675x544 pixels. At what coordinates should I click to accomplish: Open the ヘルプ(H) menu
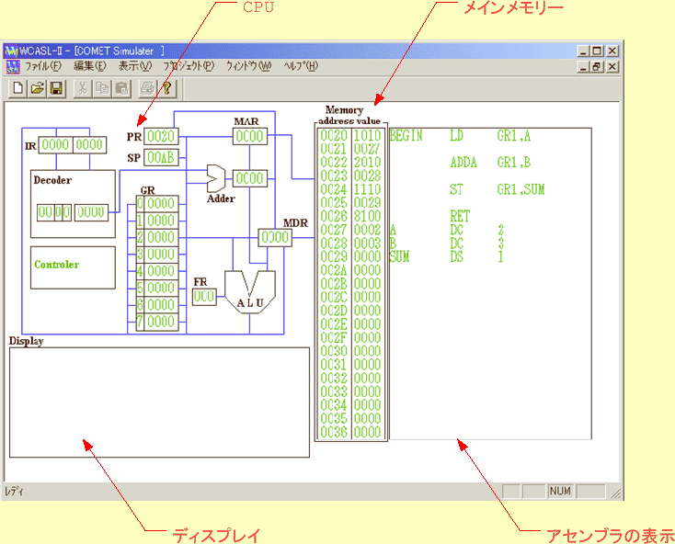301,66
